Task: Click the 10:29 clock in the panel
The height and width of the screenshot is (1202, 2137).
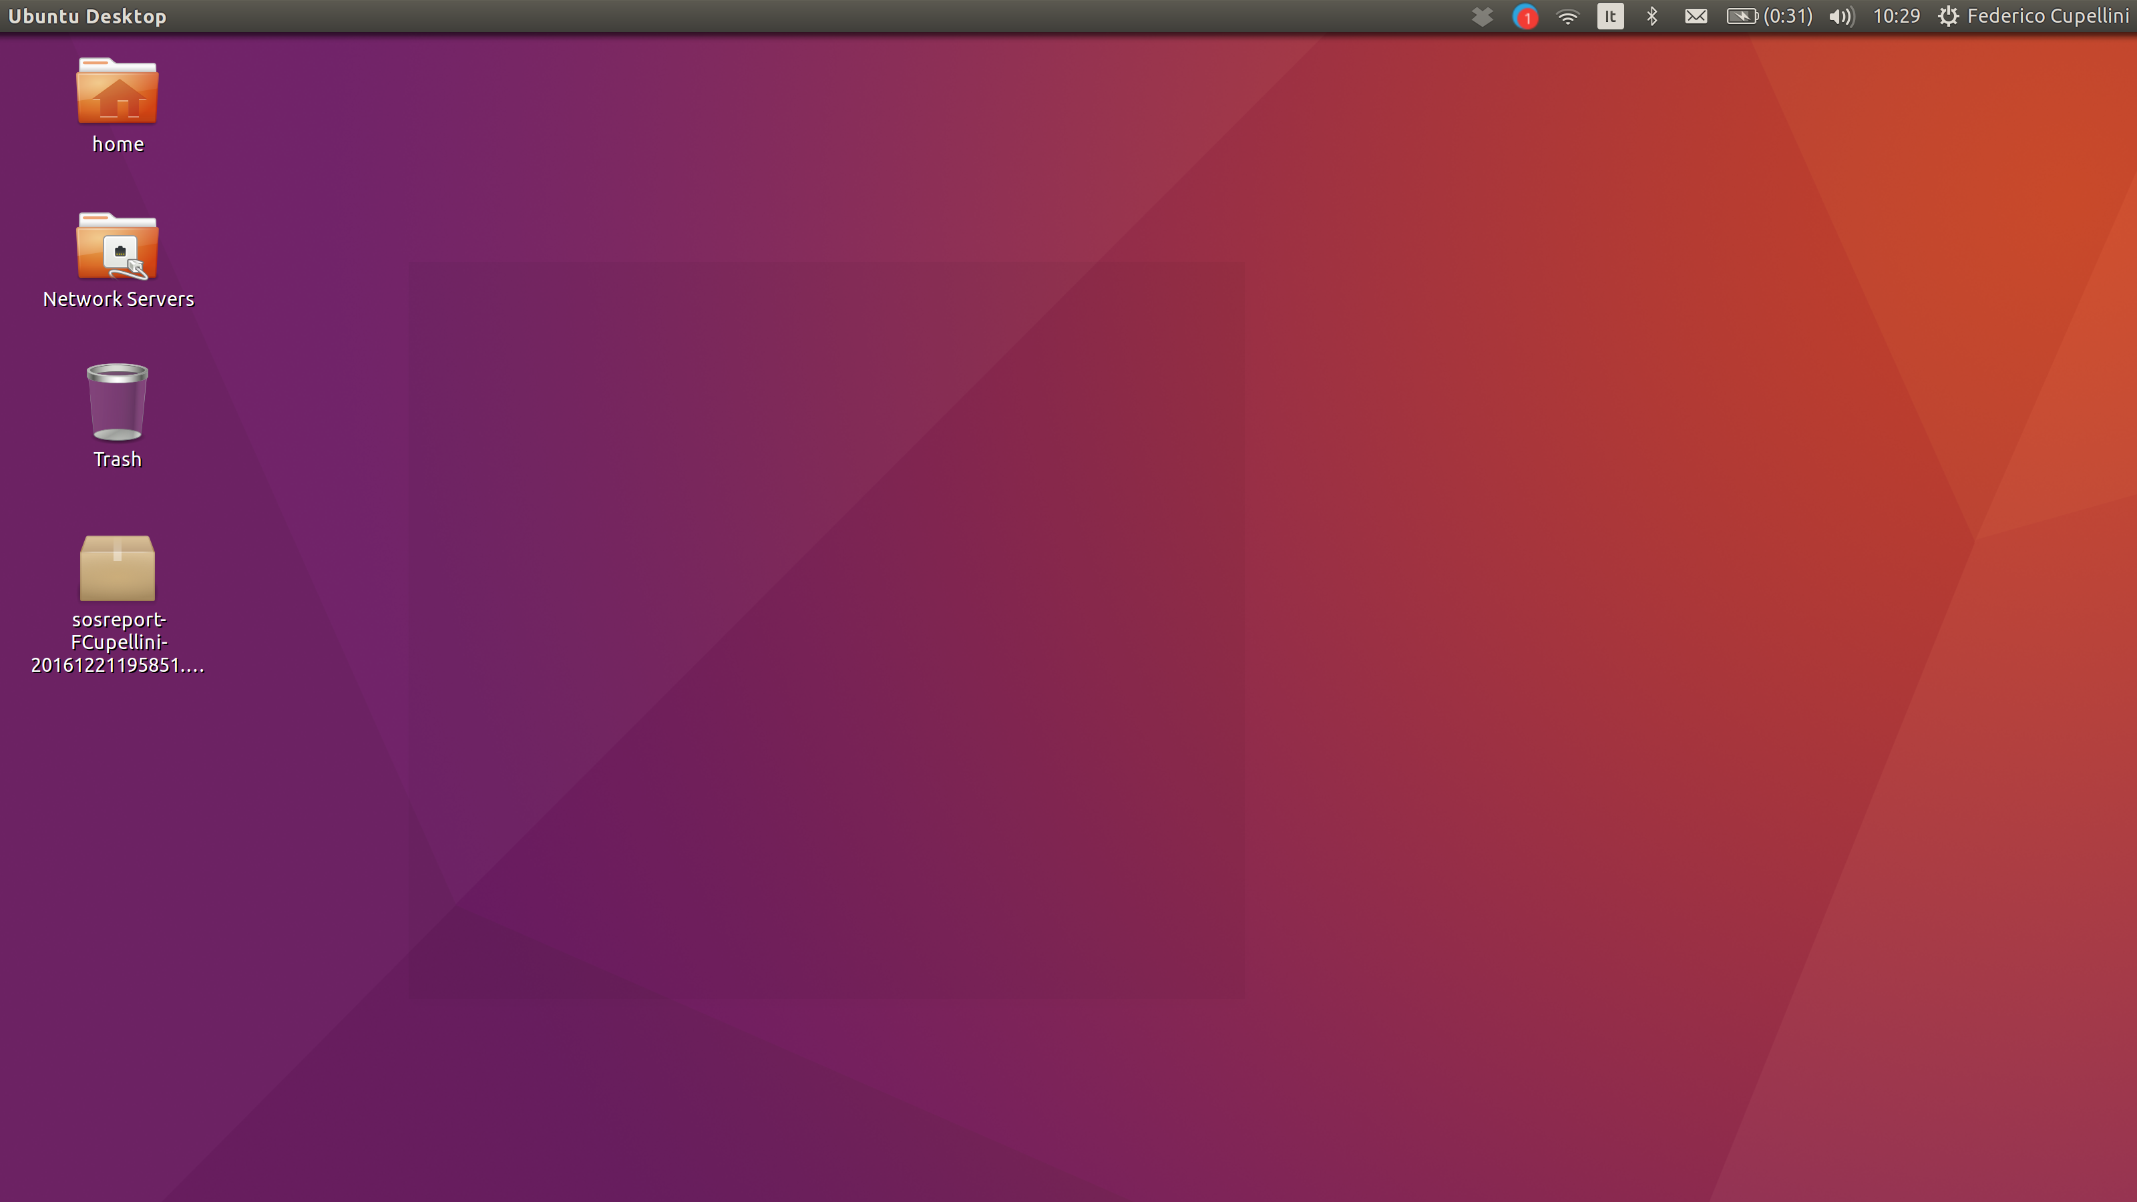Action: coord(1897,17)
